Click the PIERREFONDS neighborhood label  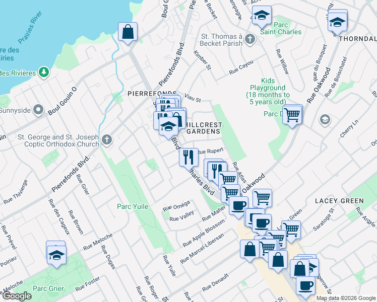[x=152, y=94]
